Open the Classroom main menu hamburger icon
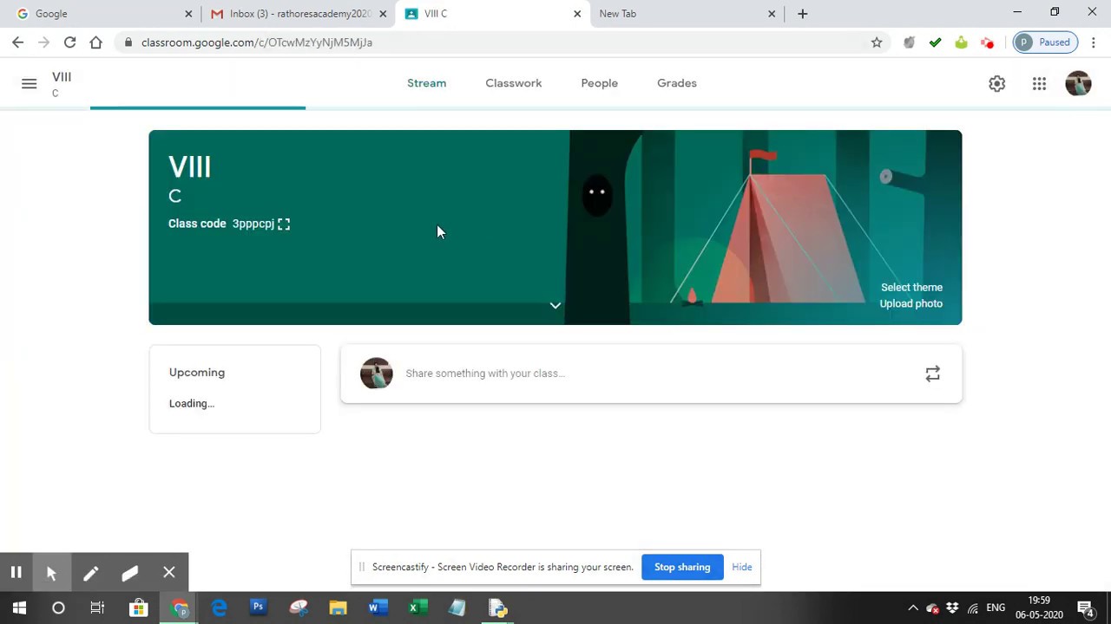The width and height of the screenshot is (1111, 624). pyautogui.click(x=29, y=83)
